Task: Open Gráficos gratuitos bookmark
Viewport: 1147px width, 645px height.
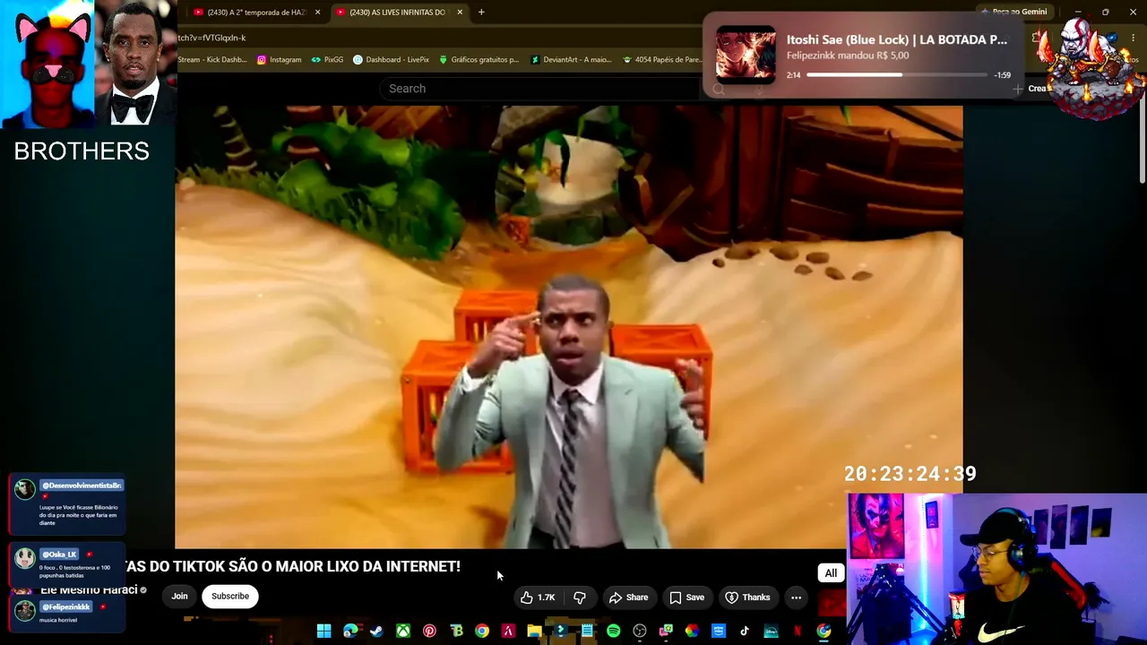Action: click(x=479, y=60)
